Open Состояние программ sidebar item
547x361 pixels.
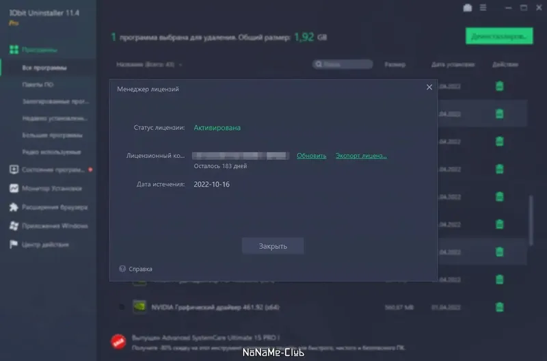coord(53,170)
